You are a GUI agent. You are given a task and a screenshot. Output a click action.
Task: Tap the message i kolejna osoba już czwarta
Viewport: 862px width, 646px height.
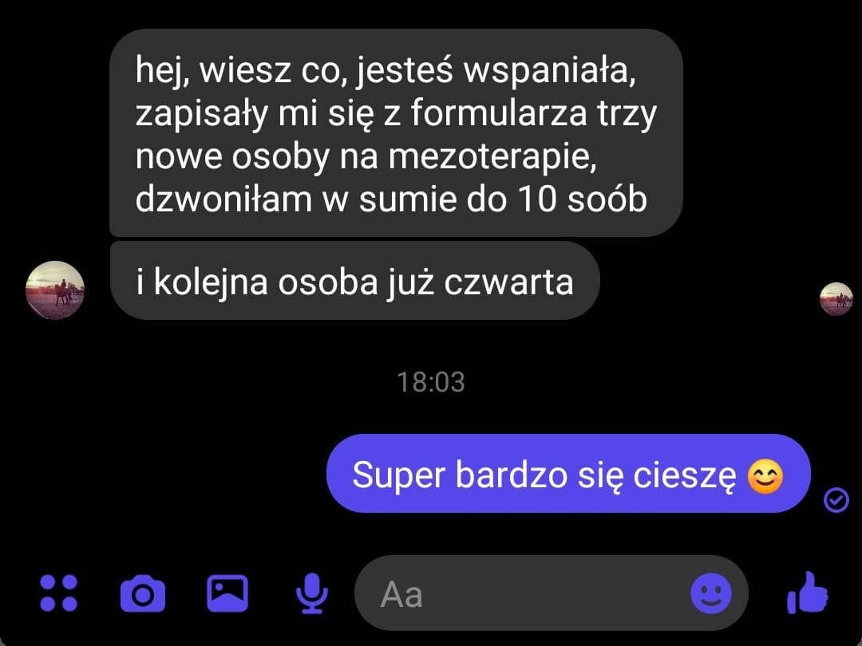[x=354, y=281]
